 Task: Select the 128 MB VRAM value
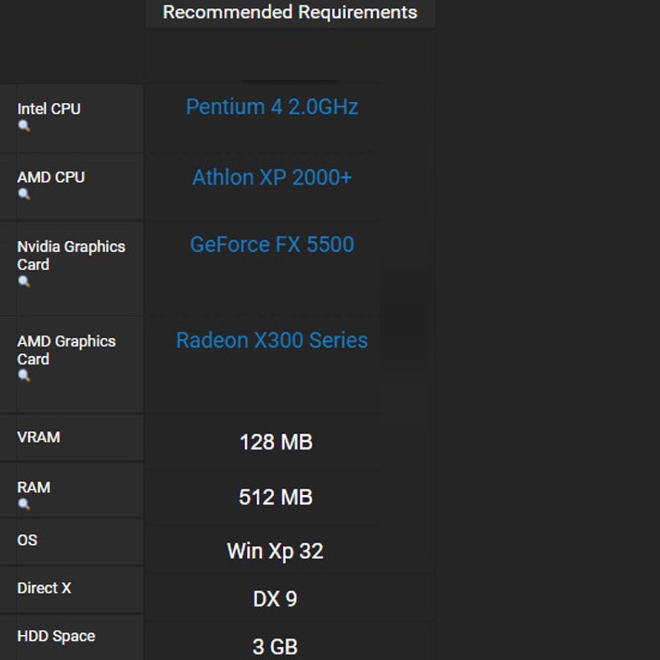276,442
